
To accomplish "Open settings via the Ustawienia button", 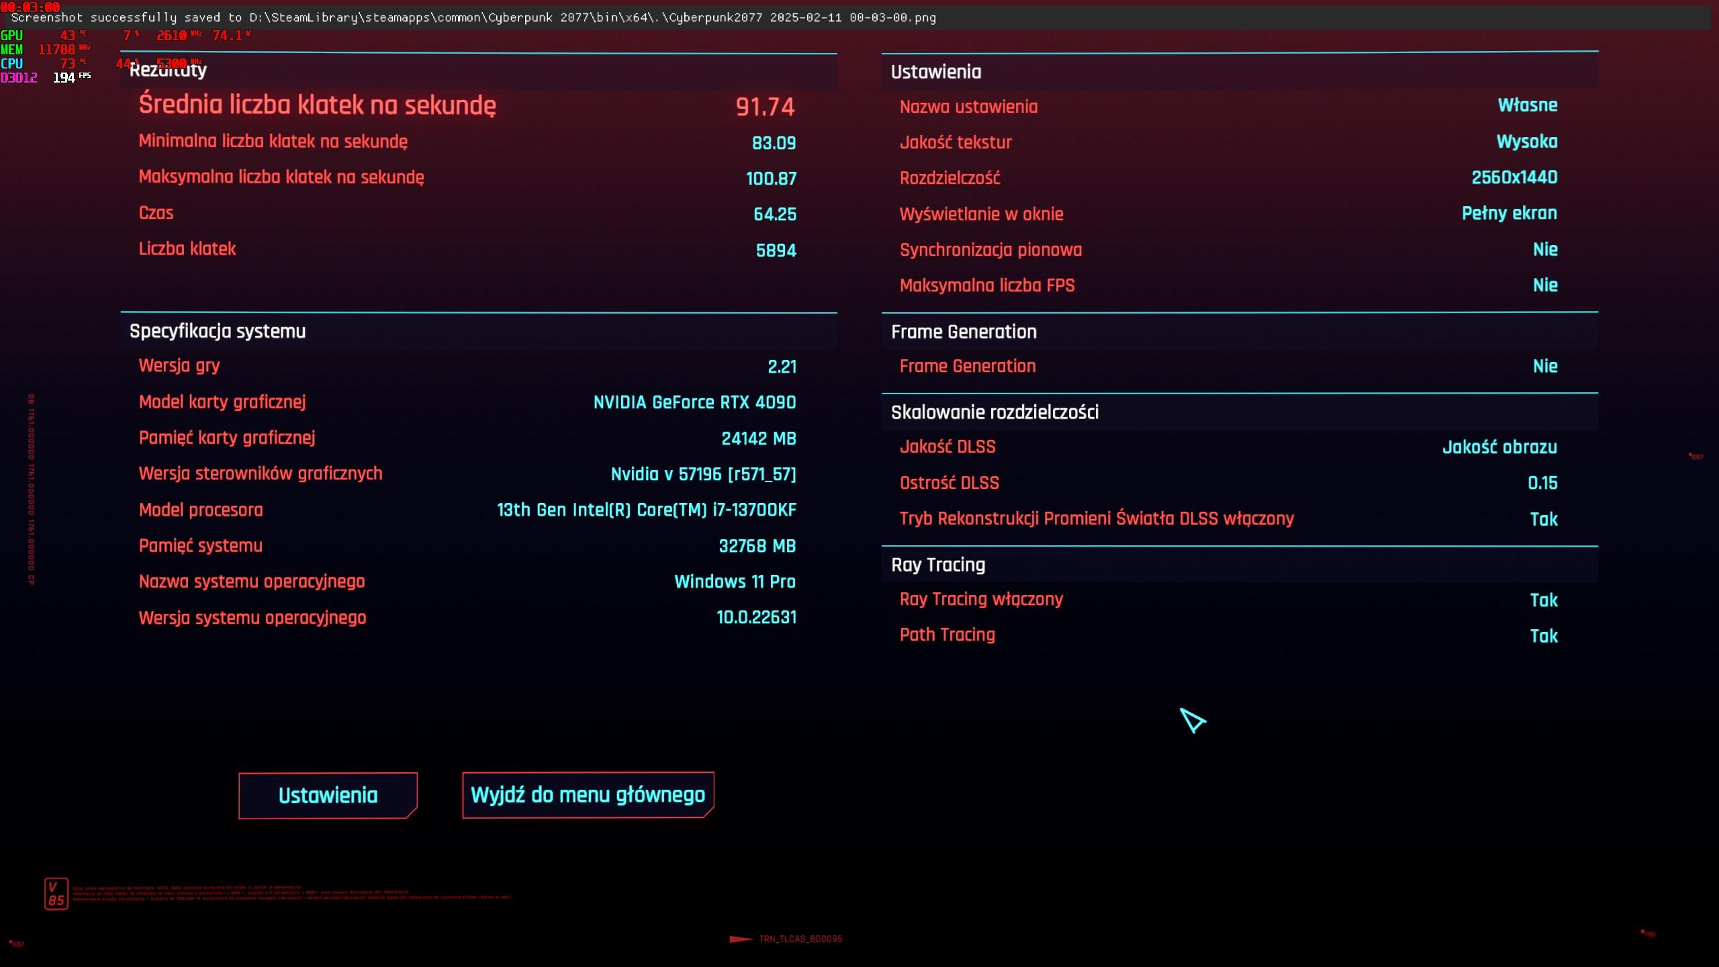I will [328, 795].
